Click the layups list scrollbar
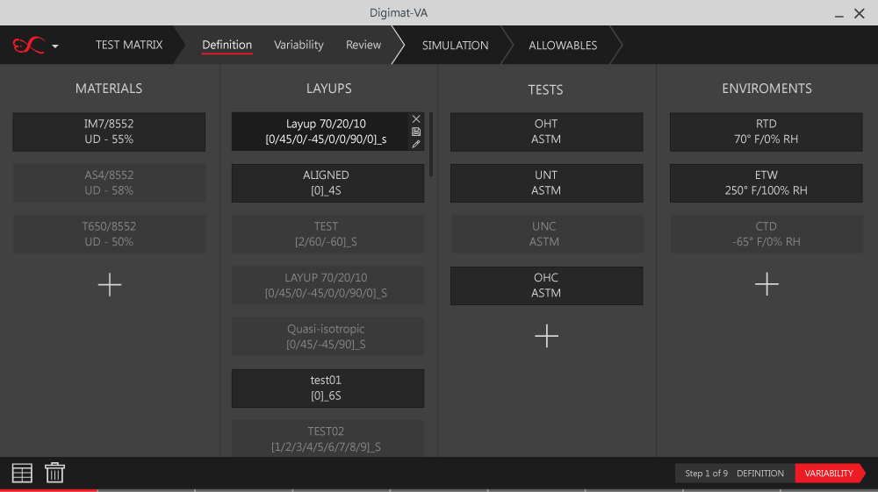 pyautogui.click(x=430, y=145)
